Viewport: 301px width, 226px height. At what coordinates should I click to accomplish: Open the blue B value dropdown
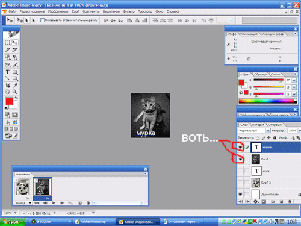pyautogui.click(x=294, y=94)
